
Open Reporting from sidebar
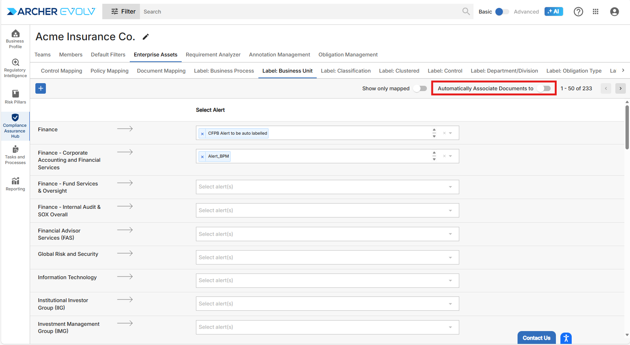(x=15, y=184)
